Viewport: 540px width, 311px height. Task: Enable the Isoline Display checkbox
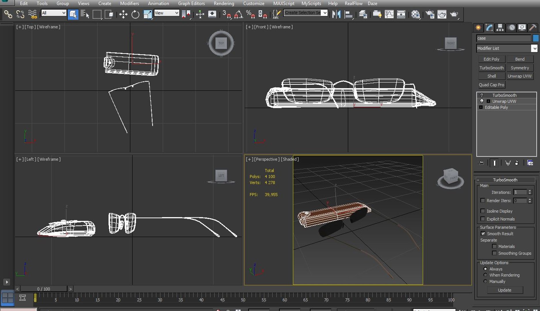483,211
